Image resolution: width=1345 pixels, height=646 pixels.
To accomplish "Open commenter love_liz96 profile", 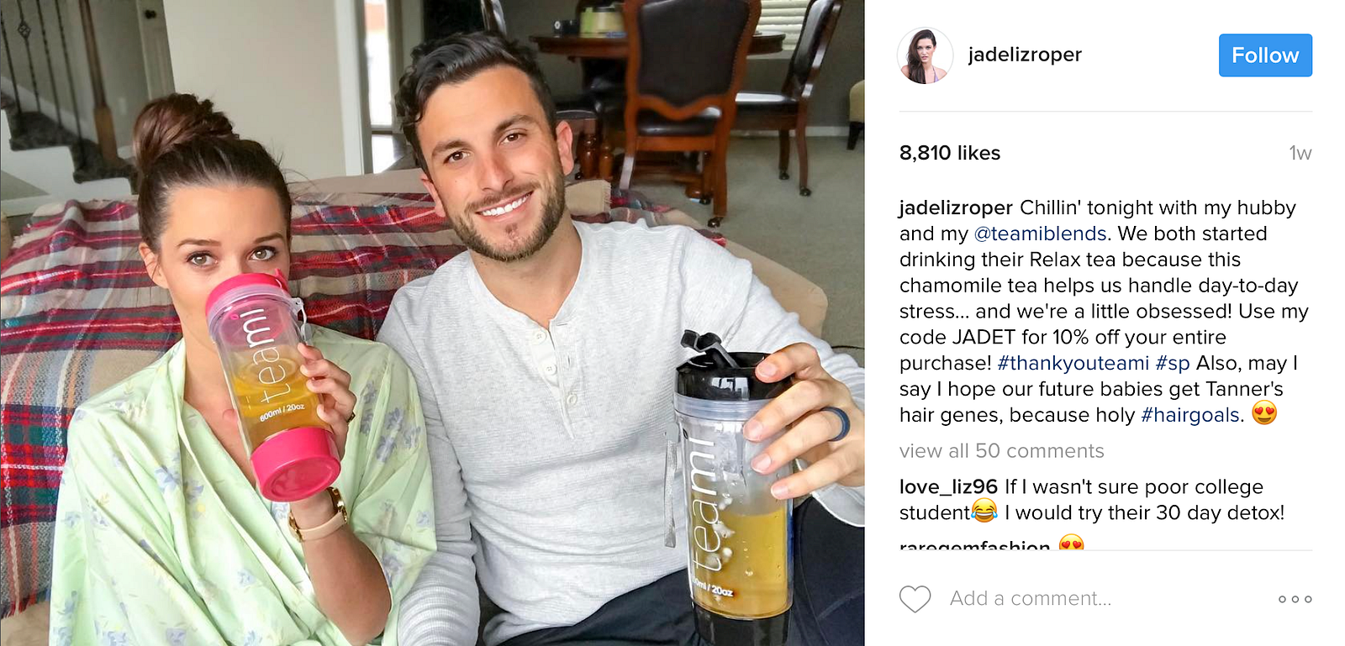I will (948, 487).
